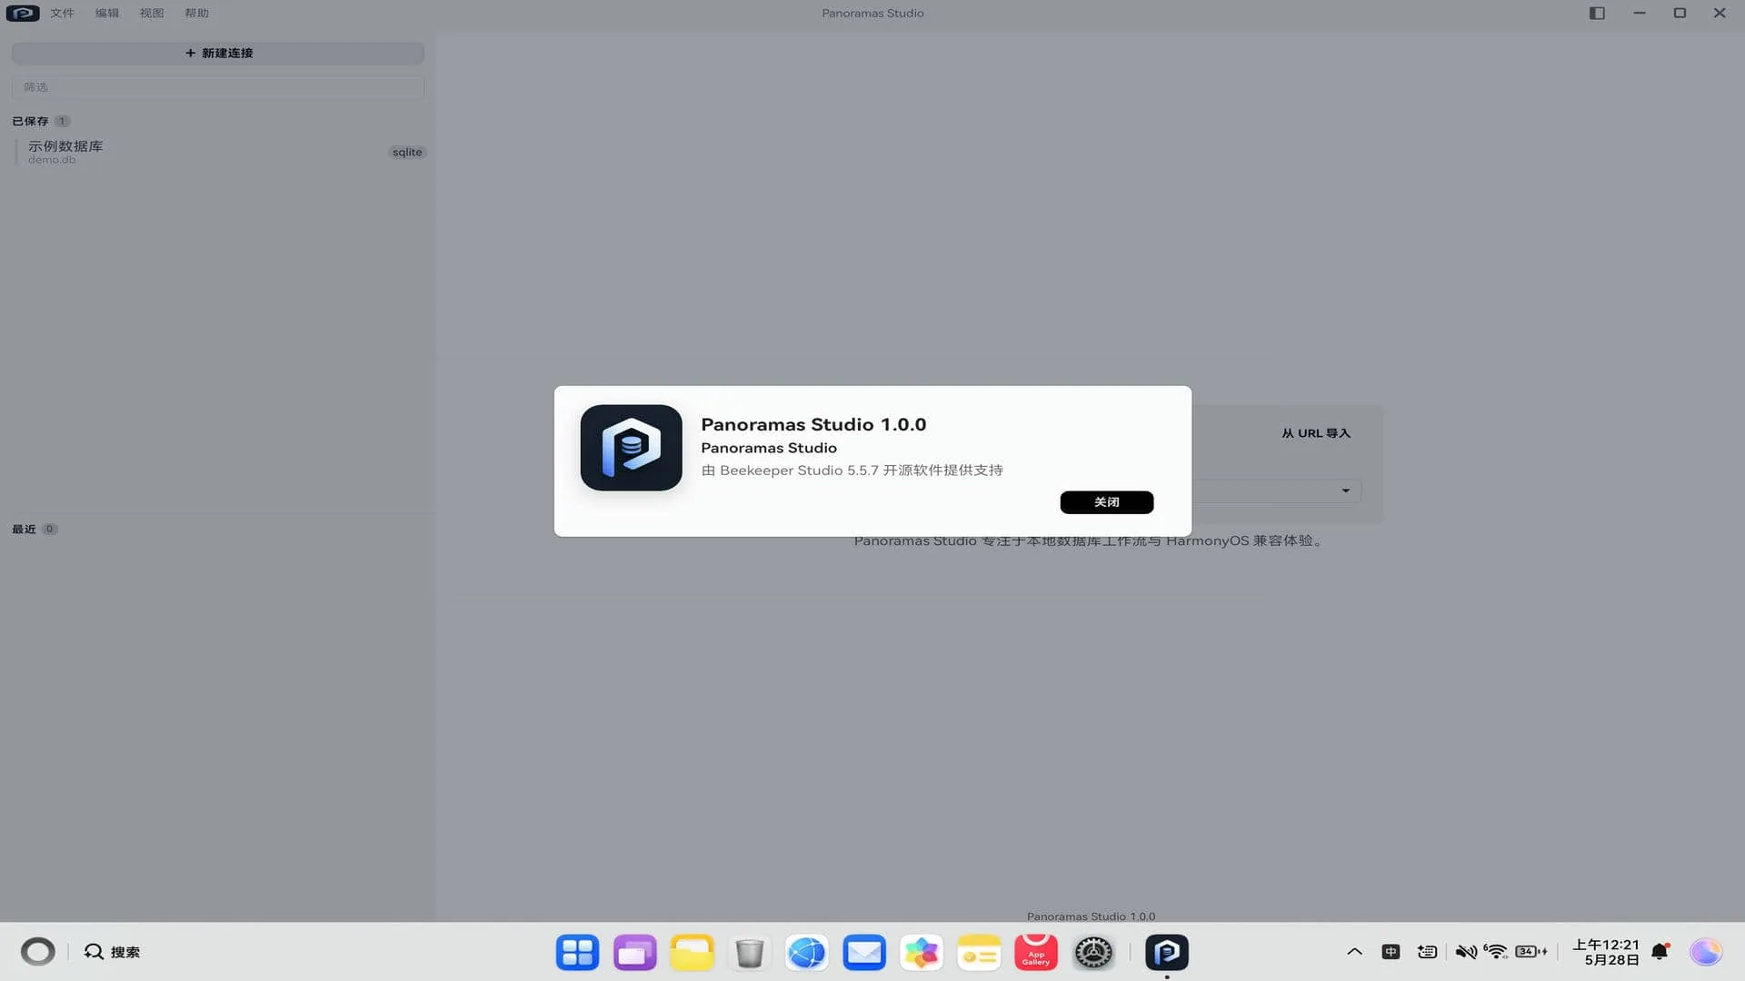Click 从 URL 导入 link

[x=1316, y=433]
